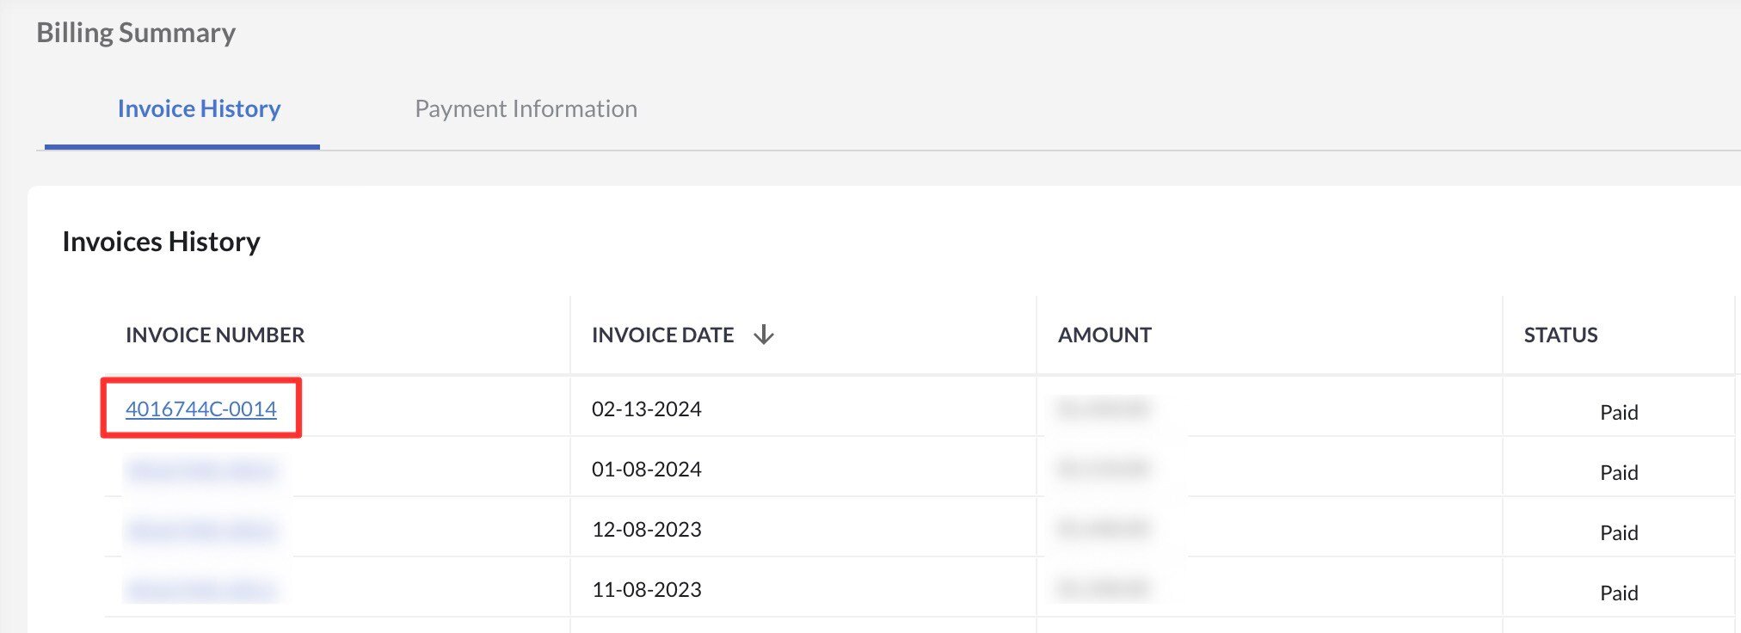
Task: Open the invoice link dated 11-08-2023
Action: 201,590
